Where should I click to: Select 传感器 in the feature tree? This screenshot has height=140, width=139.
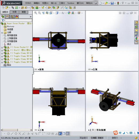(x=10, y=29)
